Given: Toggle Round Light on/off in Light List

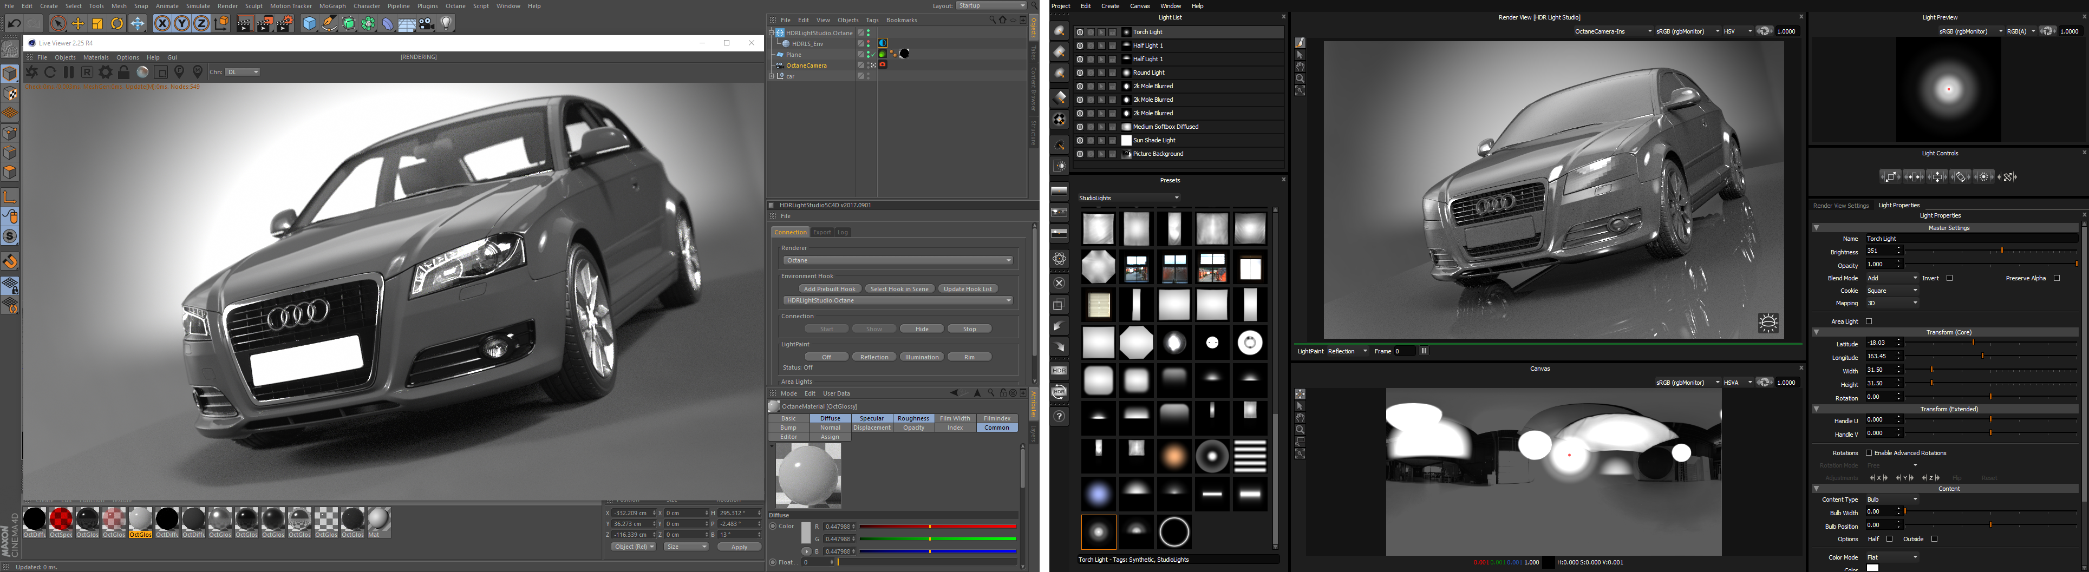Looking at the screenshot, I should pos(1079,73).
